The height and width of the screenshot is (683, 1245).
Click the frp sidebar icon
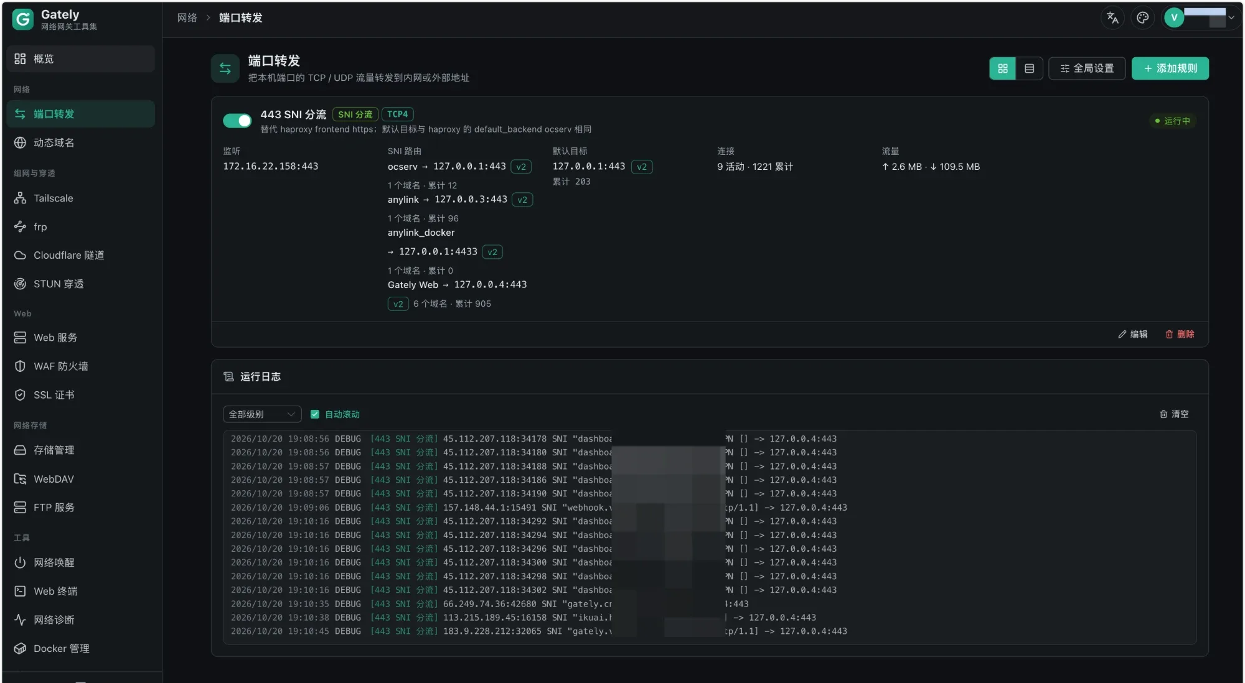tap(20, 227)
